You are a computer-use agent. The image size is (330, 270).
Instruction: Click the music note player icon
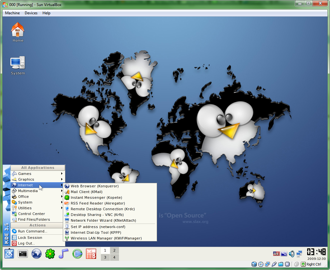(x=63, y=254)
